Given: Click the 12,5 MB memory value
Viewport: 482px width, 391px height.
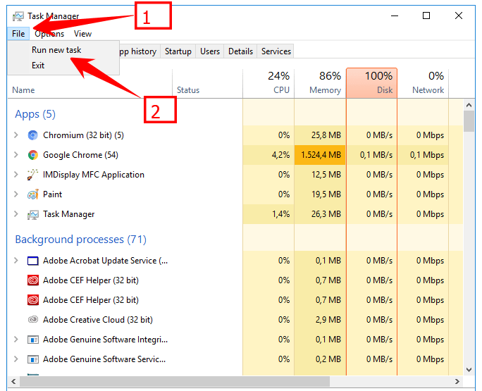Looking at the screenshot, I should [326, 175].
